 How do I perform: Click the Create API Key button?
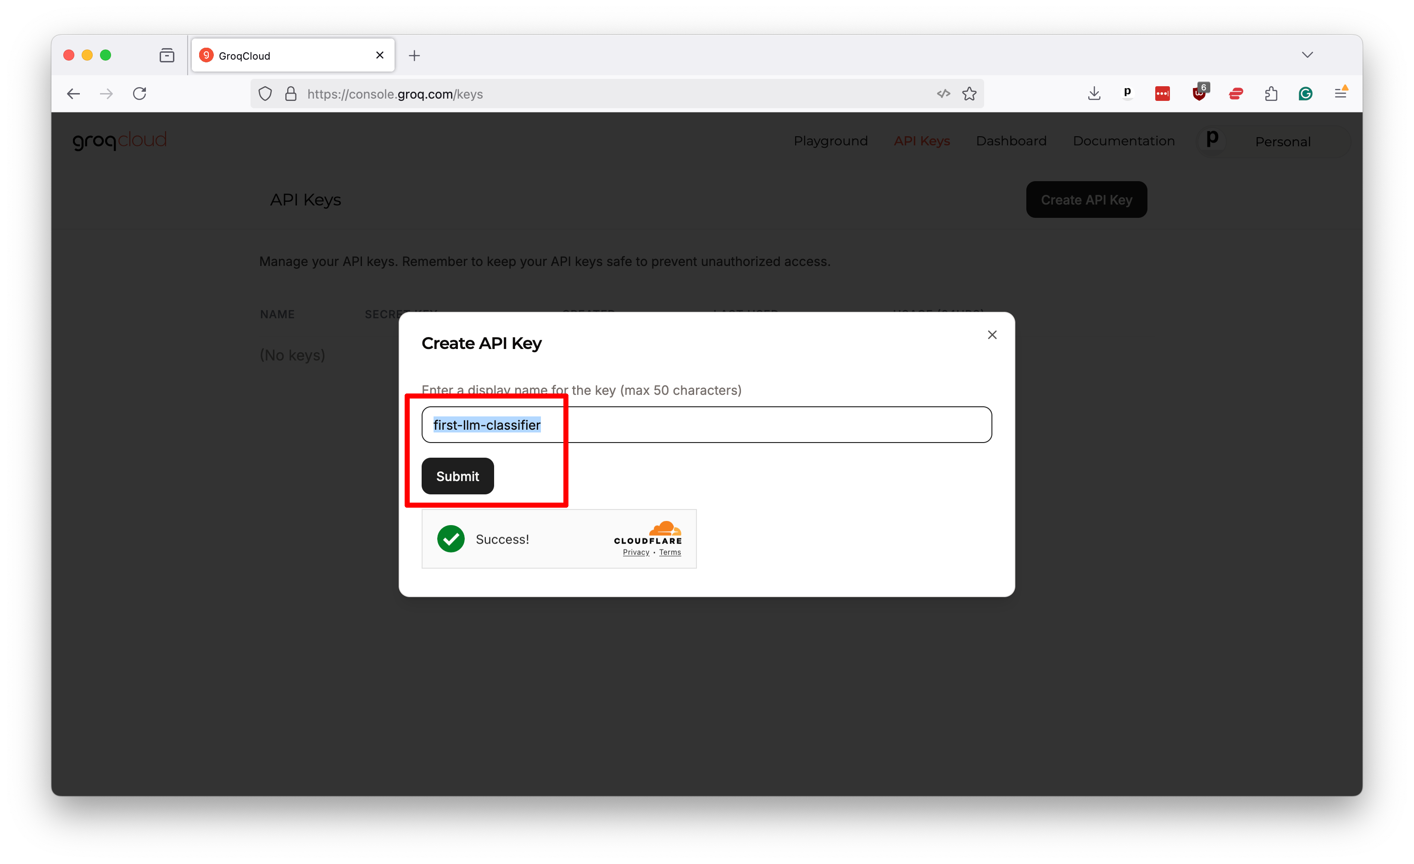tap(1086, 199)
